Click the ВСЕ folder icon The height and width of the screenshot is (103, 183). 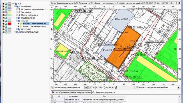tap(16, 4)
